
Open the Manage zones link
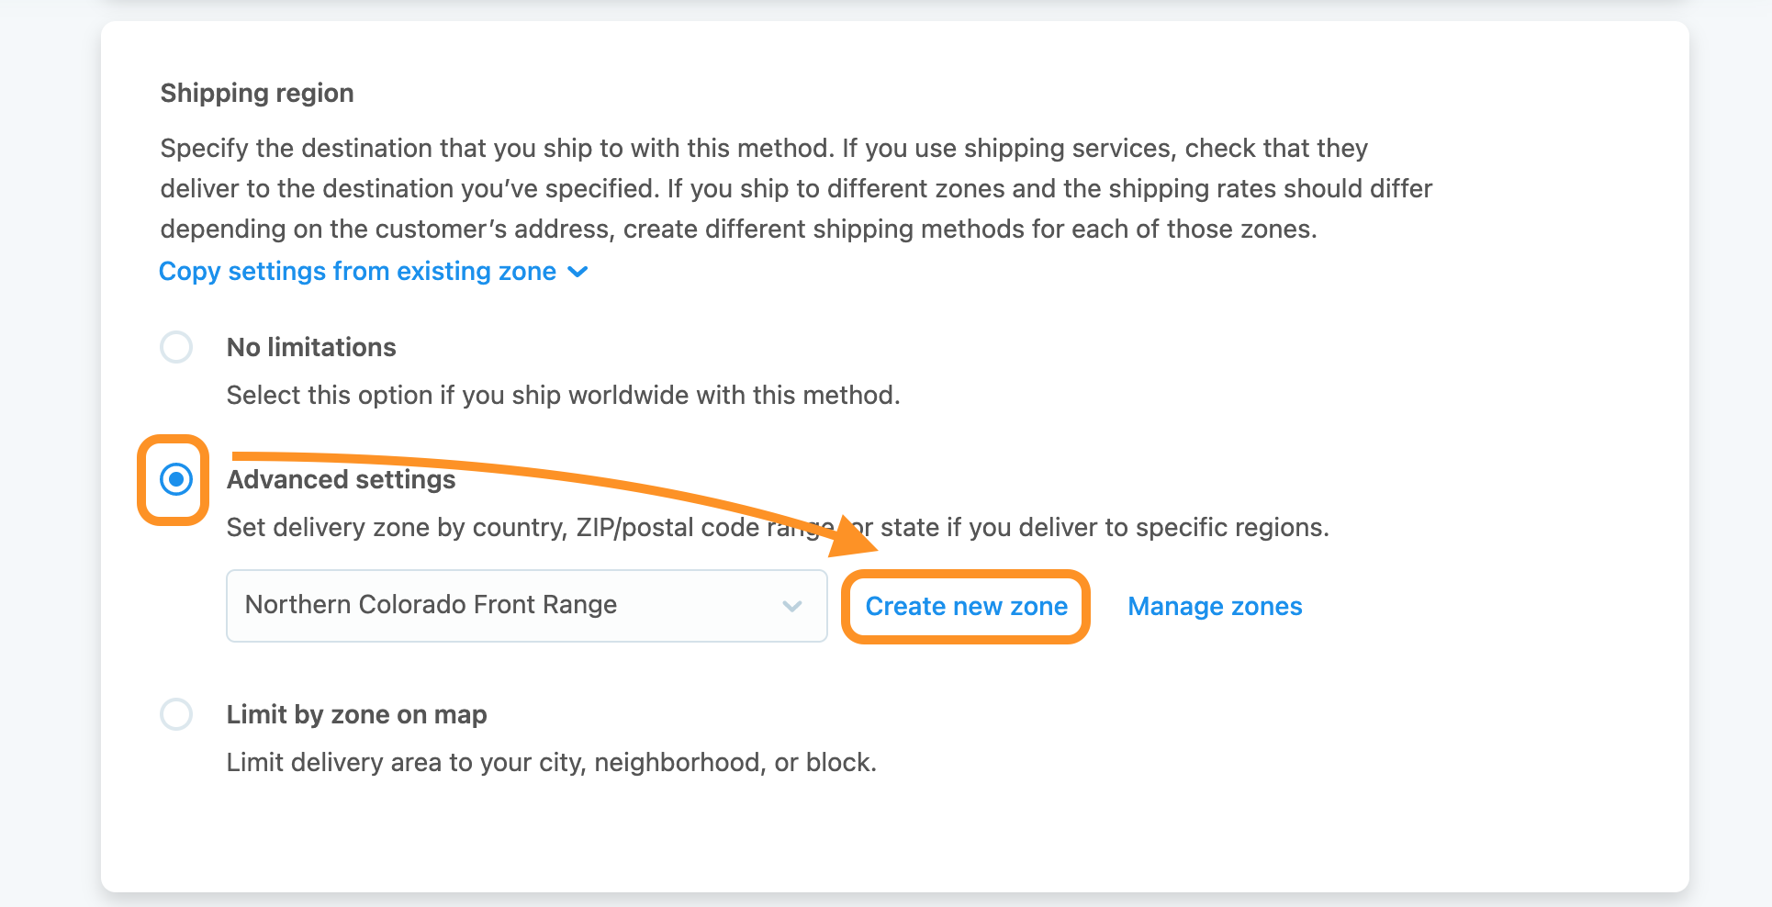pos(1215,606)
